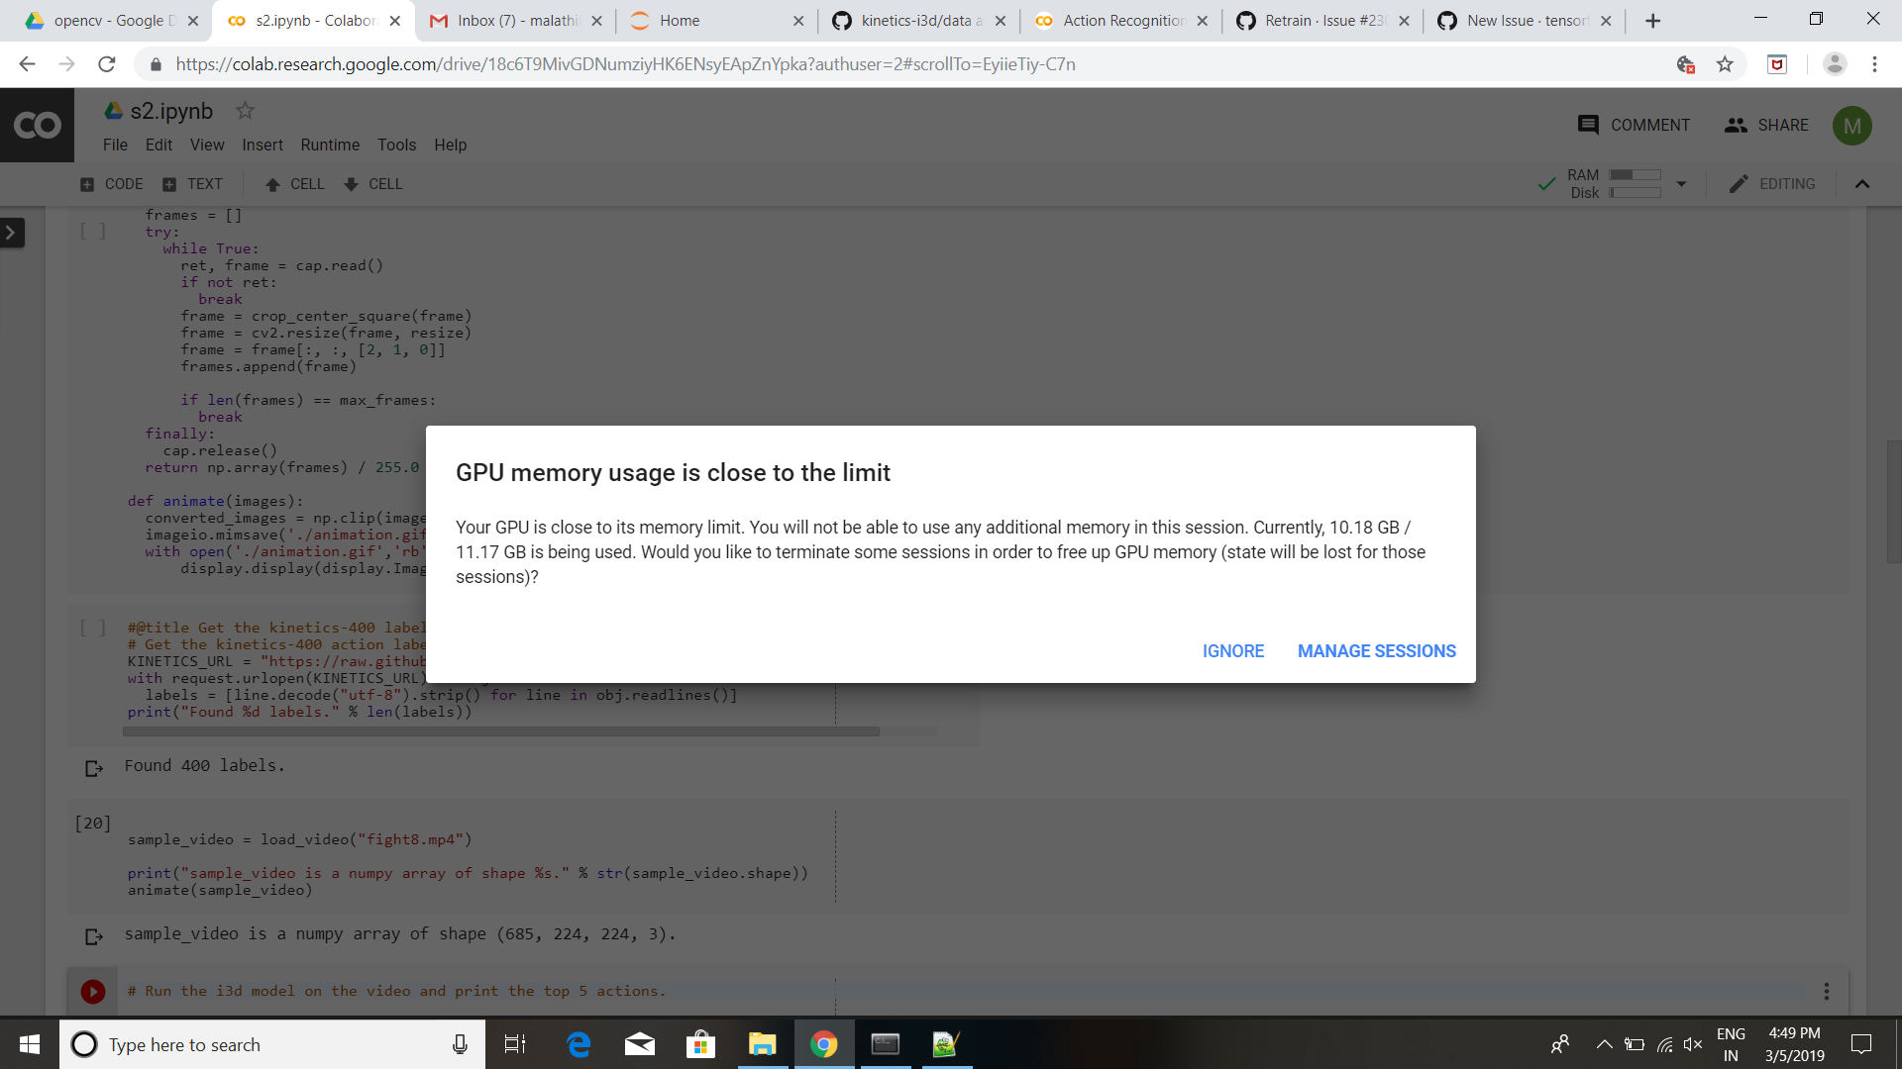Add a CODE cell from the toolbar

pos(111,184)
